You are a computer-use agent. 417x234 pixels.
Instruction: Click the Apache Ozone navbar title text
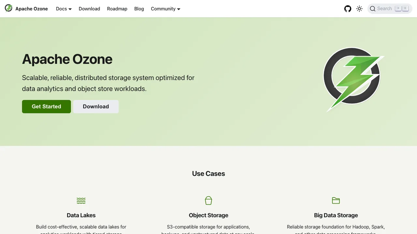(32, 9)
